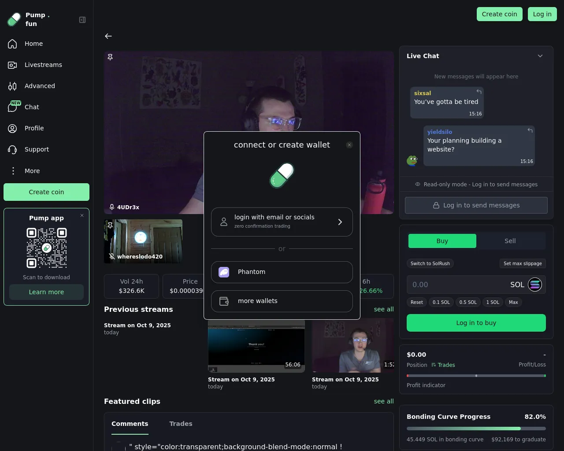Dismiss the Pump app promo card

82,215
